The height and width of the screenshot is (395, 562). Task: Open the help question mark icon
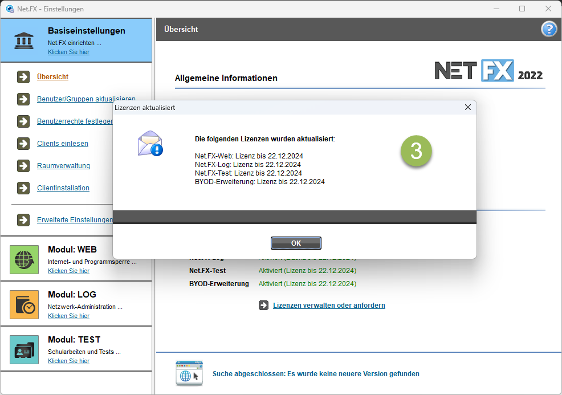point(549,30)
